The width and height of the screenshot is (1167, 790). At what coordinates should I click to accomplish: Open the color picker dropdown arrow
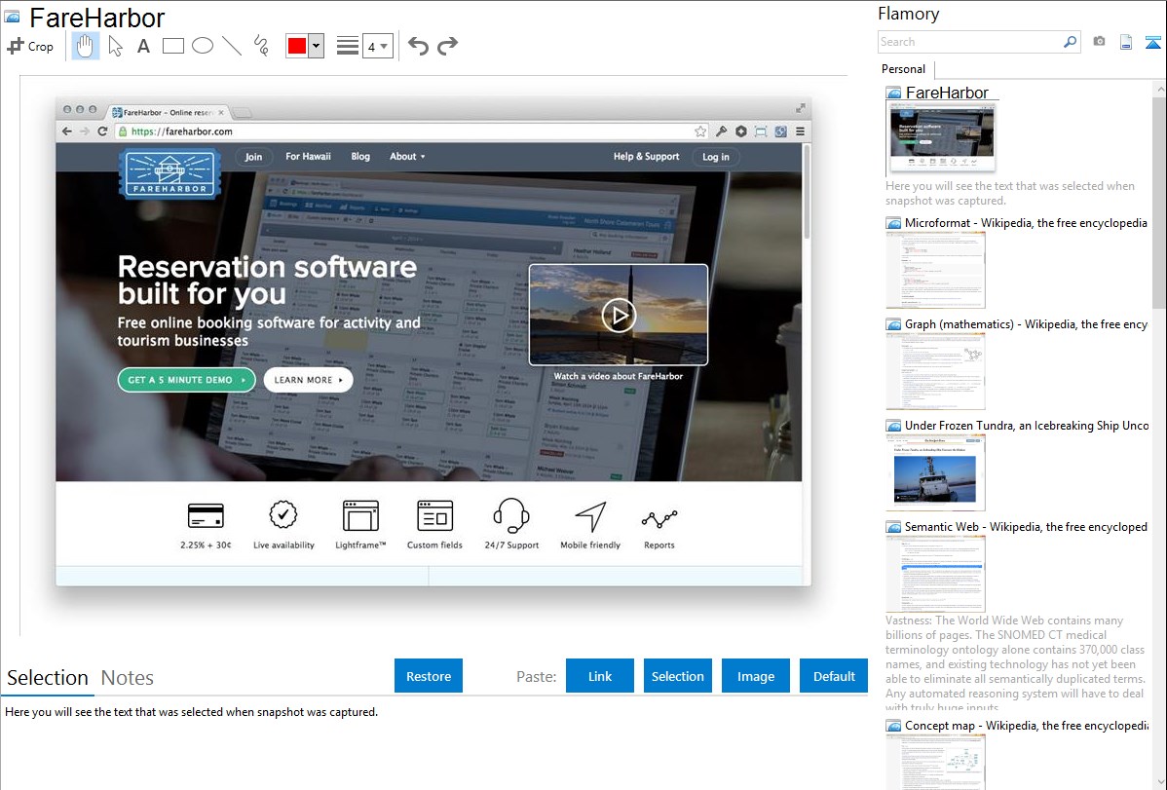point(316,46)
